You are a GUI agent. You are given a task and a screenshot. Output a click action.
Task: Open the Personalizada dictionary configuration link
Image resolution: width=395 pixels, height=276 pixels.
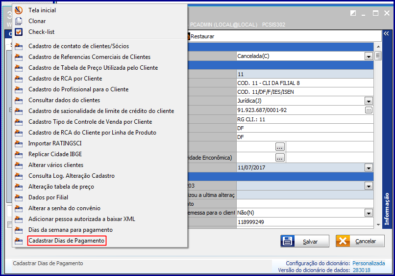coord(369,263)
